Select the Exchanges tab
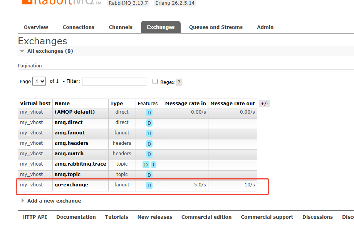 [x=161, y=27]
